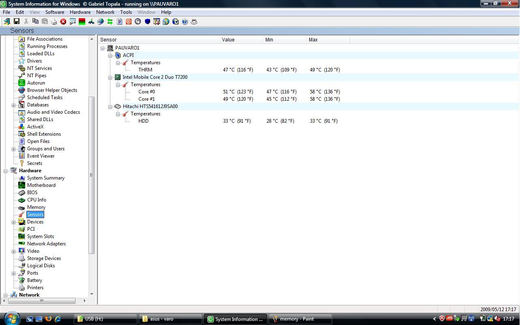The height and width of the screenshot is (325, 520).
Task: Click the coffee cup toolbar icon
Action: coord(194,22)
